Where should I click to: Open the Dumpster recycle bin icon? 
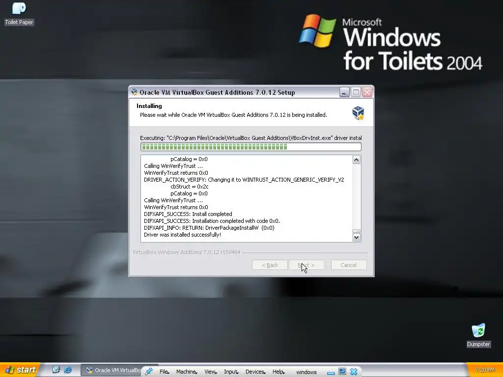point(478,336)
